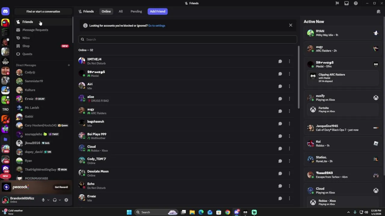
Task: Message augy using chat bubble icon
Action: point(280,111)
